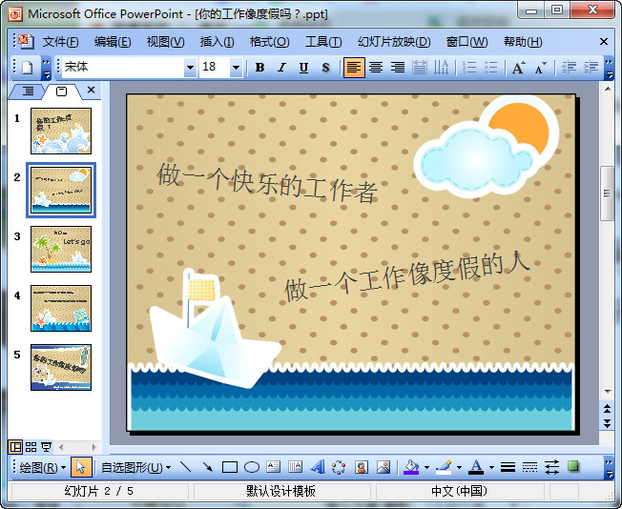The image size is (622, 509).
Task: Open the 自选图形(U) AutoShapes menu
Action: click(135, 468)
